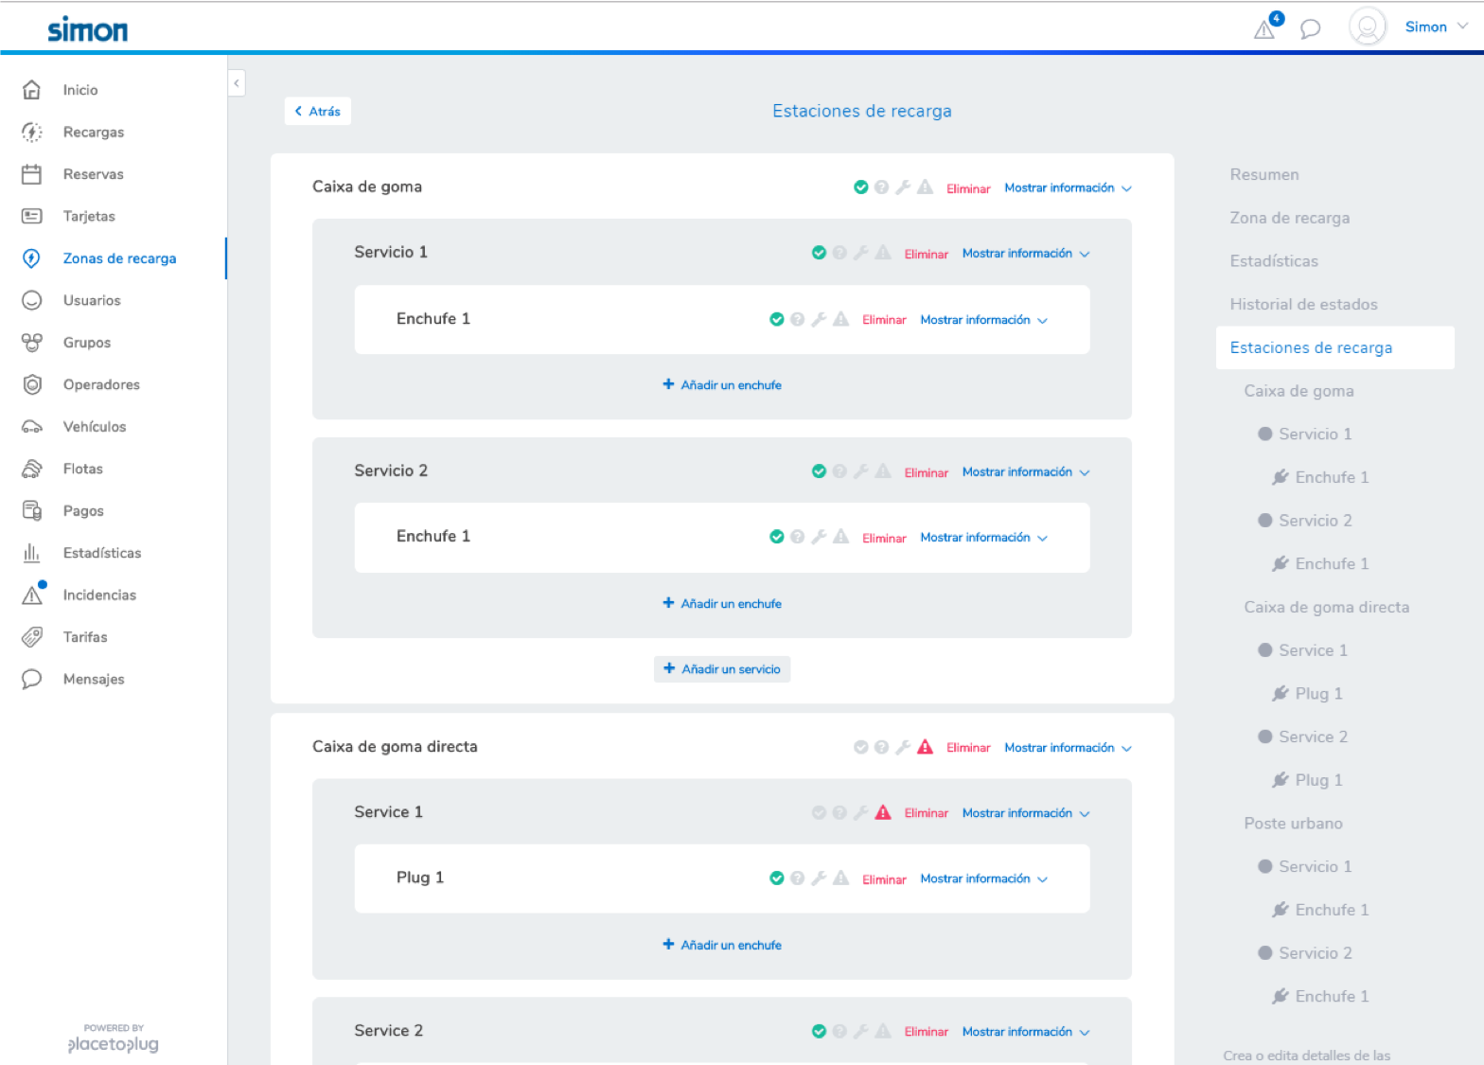This screenshot has height=1065, width=1484.
Task: Select Historial de estados in right navigation
Action: point(1303,304)
